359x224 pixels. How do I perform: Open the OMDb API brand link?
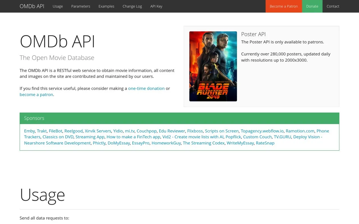click(x=32, y=6)
